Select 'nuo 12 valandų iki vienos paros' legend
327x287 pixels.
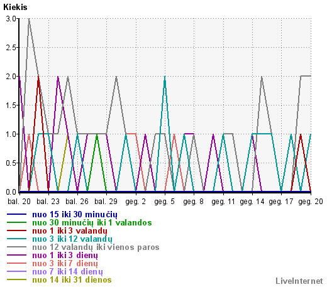tap(96, 247)
